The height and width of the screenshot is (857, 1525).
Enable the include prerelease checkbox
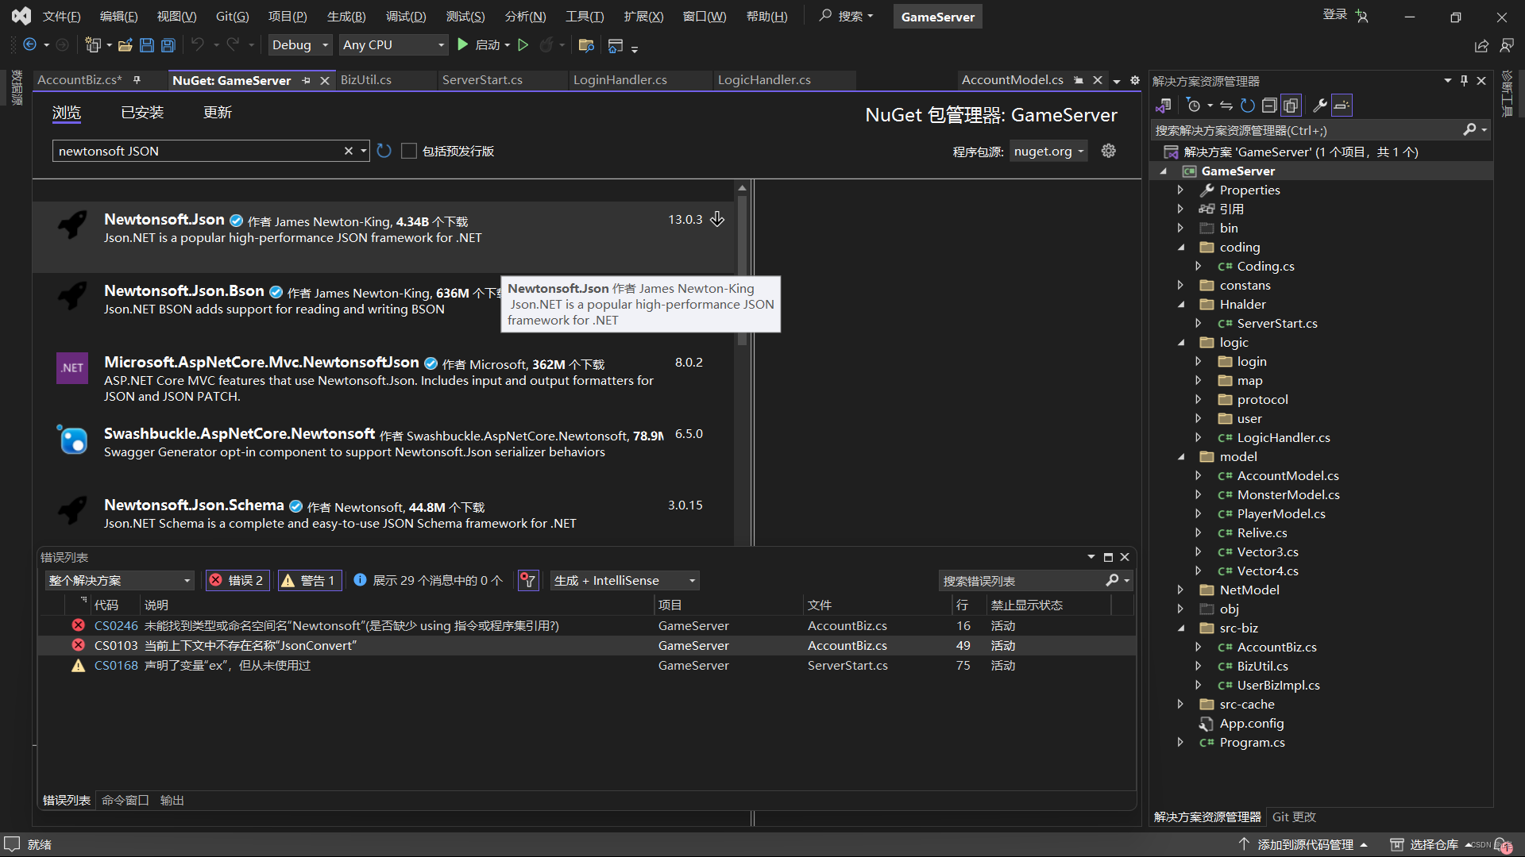(409, 151)
